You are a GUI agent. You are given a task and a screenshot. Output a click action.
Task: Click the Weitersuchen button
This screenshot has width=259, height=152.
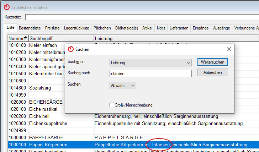[x=213, y=62]
